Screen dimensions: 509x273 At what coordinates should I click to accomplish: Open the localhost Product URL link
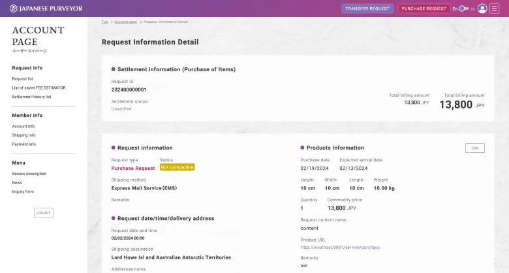pyautogui.click(x=340, y=248)
